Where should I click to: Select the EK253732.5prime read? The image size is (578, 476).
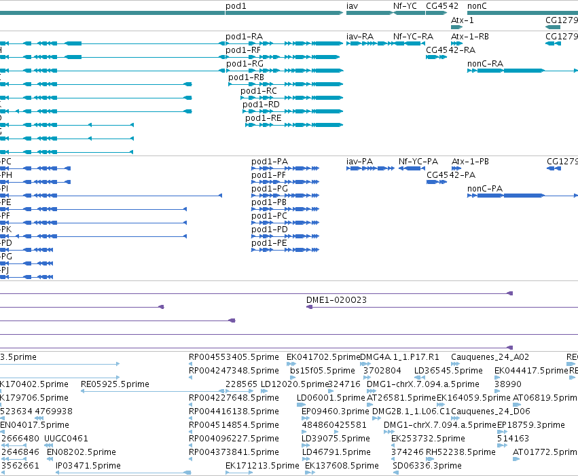393,445
